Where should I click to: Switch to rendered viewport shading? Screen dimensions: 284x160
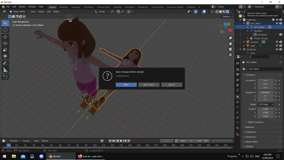tap(228, 12)
